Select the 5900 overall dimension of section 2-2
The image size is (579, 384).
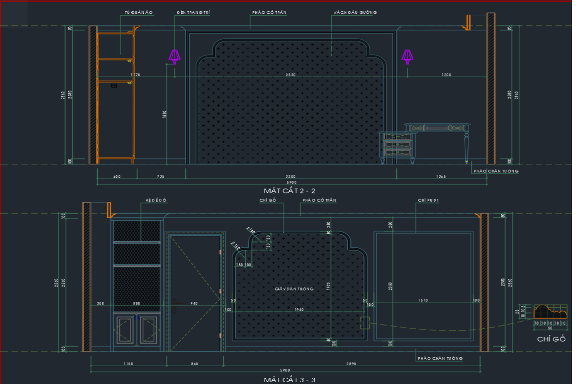tap(291, 182)
